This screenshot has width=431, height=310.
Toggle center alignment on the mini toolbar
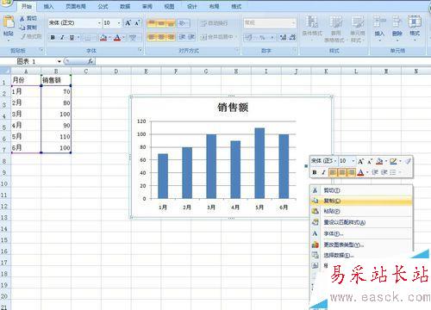tap(342, 172)
